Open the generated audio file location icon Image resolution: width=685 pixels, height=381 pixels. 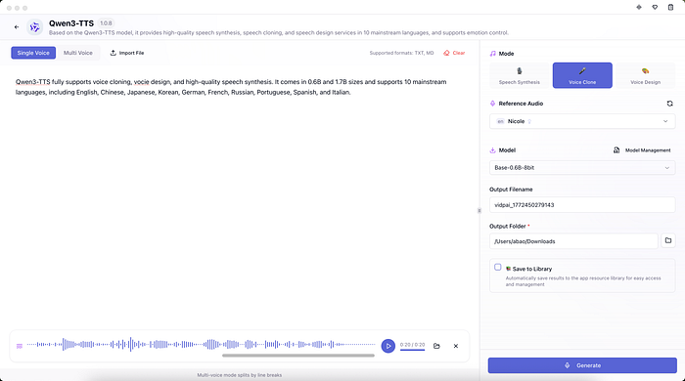436,346
